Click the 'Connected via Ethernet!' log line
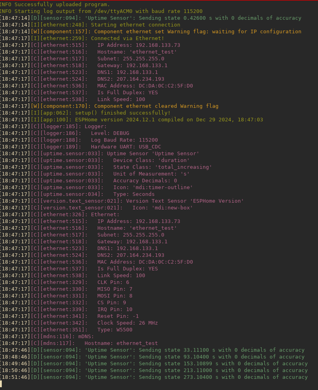The image size is (318, 390). pyautogui.click(x=82, y=38)
